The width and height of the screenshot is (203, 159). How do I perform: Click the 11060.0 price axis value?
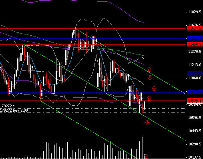pyautogui.click(x=195, y=78)
